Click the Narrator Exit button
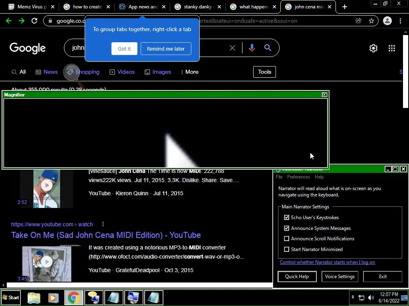The image size is (409, 306). (383, 277)
